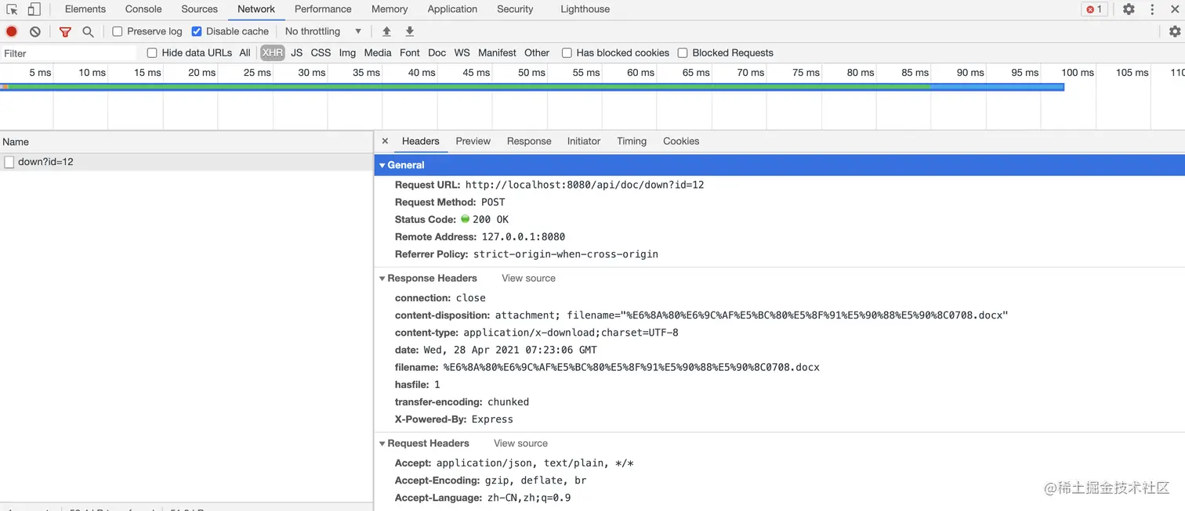
Task: View source of Request Headers
Action: point(520,443)
